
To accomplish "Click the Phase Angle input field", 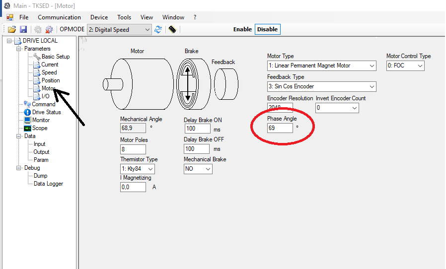I will (x=280, y=128).
